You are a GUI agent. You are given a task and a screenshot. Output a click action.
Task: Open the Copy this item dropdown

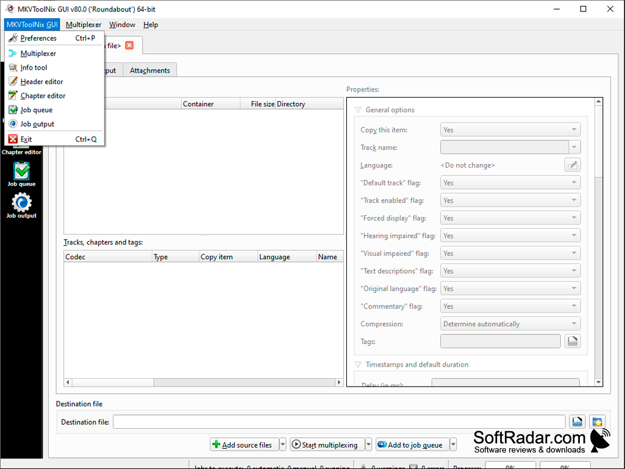point(510,130)
